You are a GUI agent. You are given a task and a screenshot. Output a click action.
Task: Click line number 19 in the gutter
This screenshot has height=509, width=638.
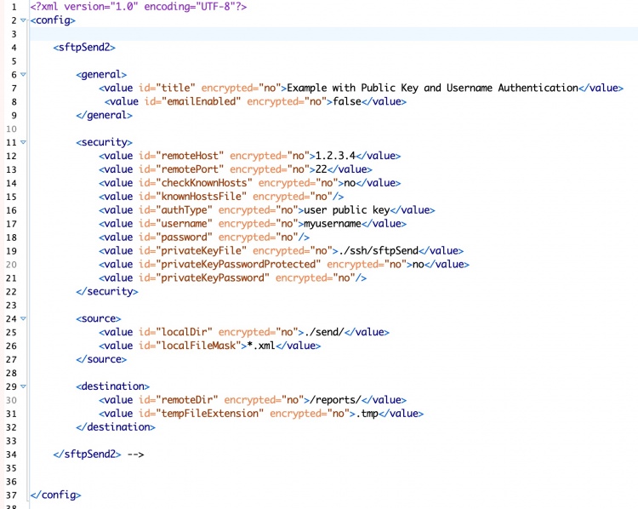12,251
